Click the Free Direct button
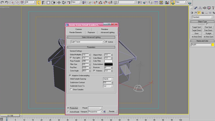Image resolution: width=215 pixels, height=121 pixels. [x=208, y=30]
